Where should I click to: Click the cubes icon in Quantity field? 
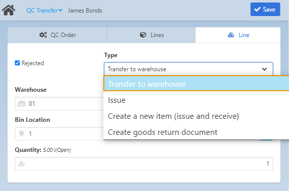point(22,164)
